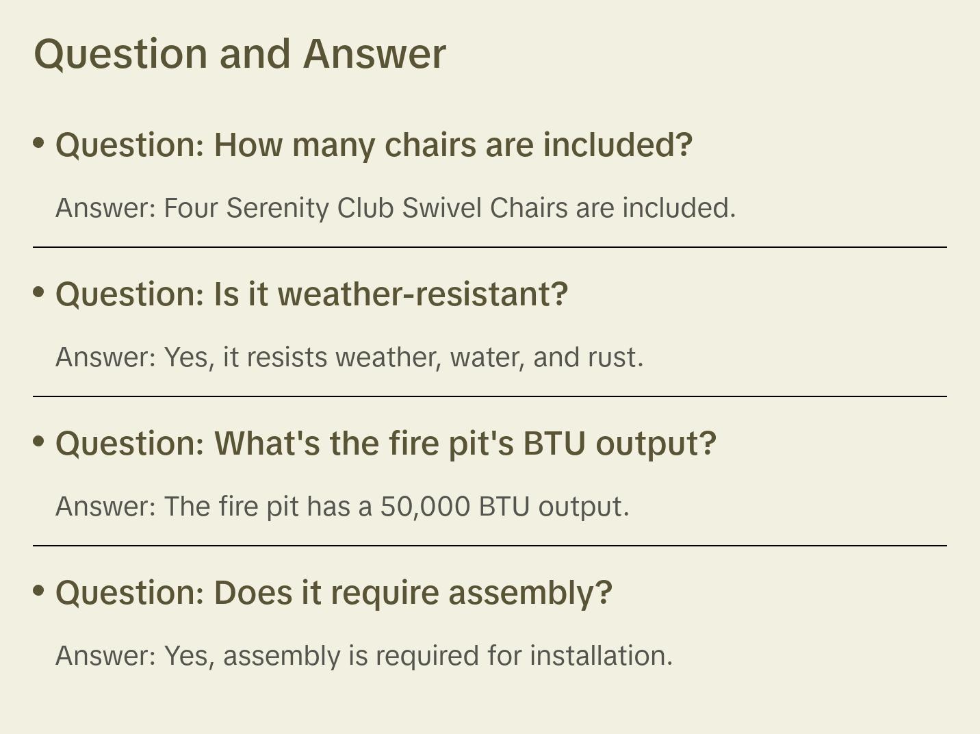
Task: Select the "How many chairs are included?" question
Action: coord(374,145)
